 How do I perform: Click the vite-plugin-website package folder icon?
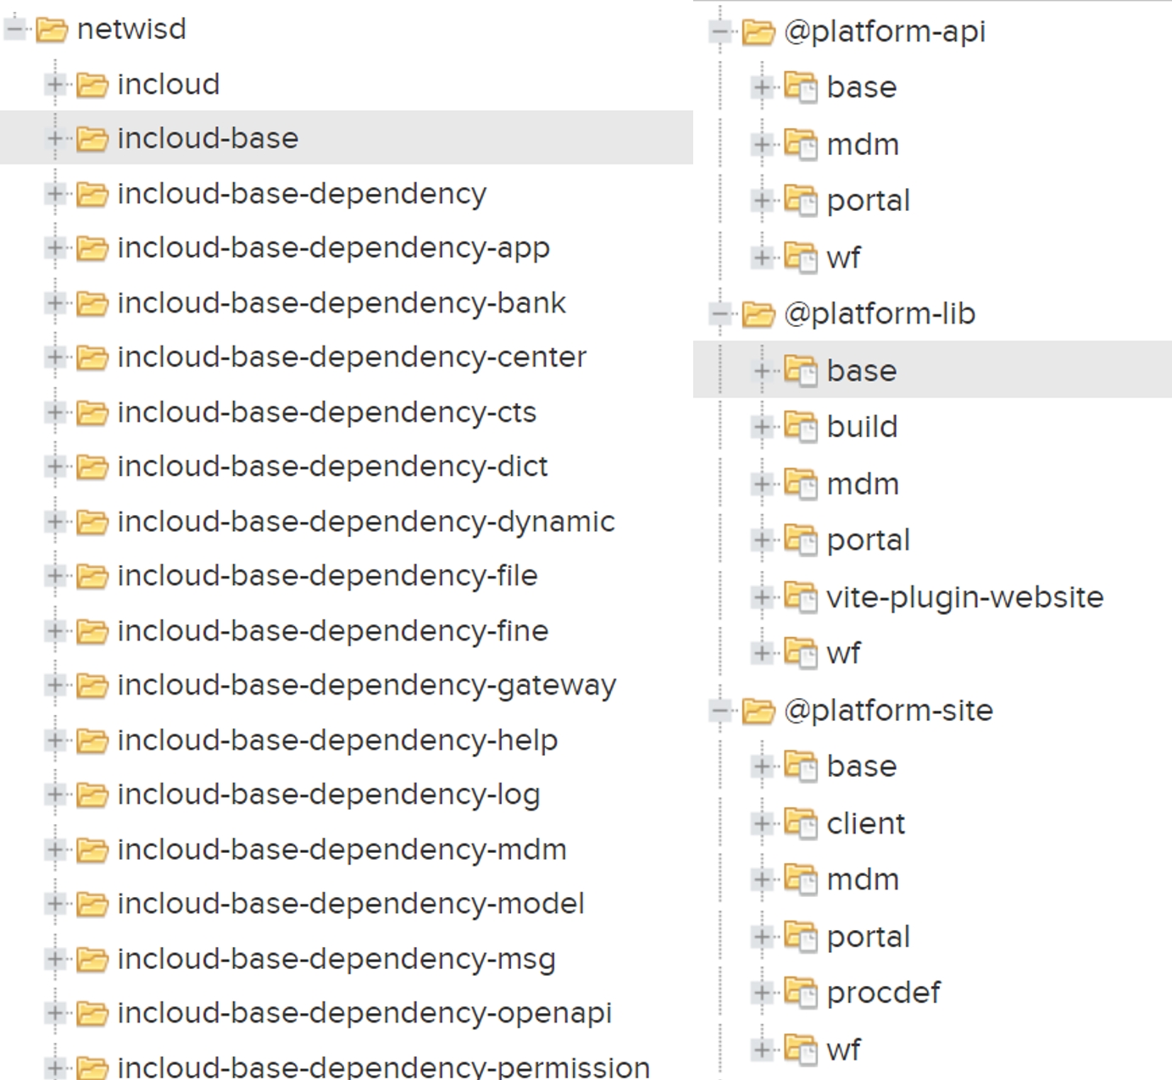click(x=799, y=597)
